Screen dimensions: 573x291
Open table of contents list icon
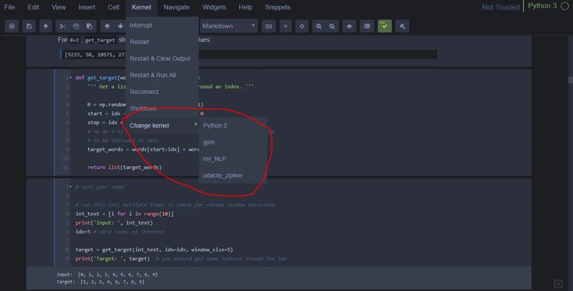[x=367, y=26]
